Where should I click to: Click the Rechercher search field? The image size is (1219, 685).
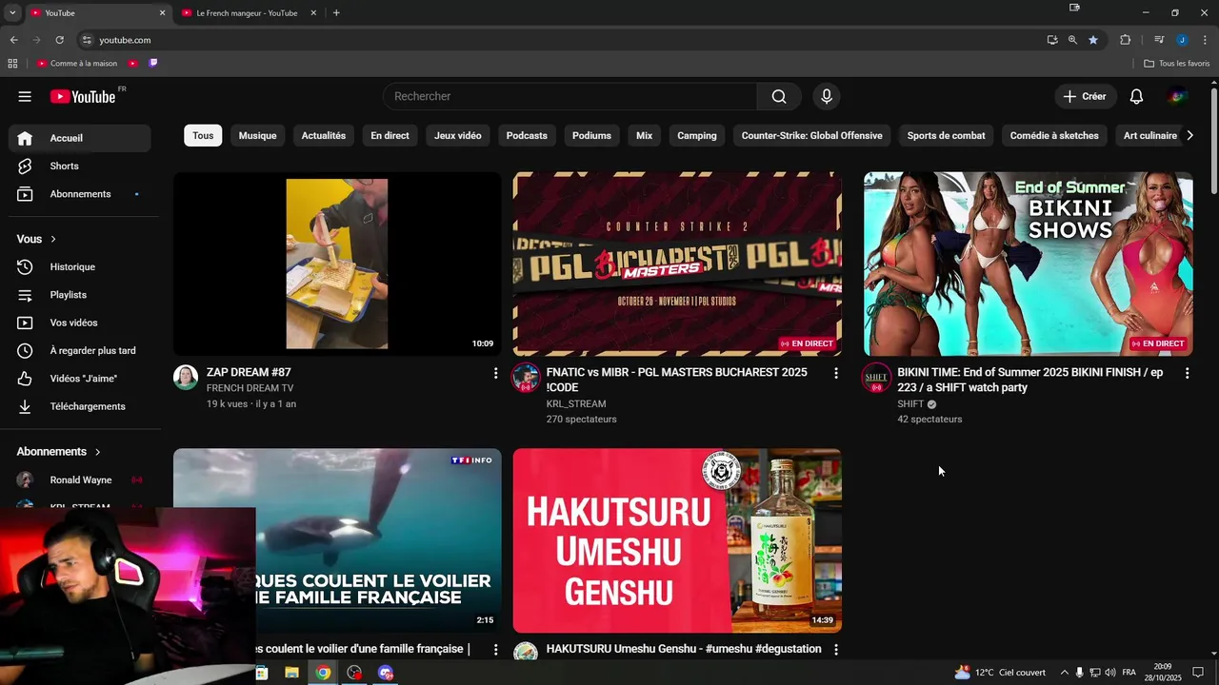(570, 96)
